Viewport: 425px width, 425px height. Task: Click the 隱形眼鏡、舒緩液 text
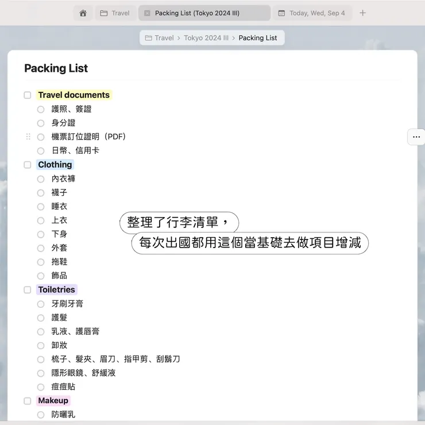point(83,373)
